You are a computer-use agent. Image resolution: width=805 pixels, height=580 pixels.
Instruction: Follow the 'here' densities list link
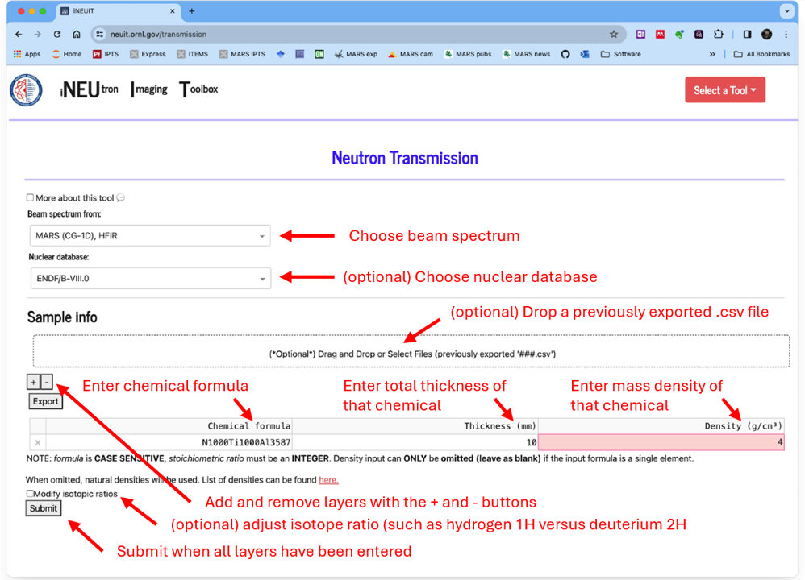[328, 480]
